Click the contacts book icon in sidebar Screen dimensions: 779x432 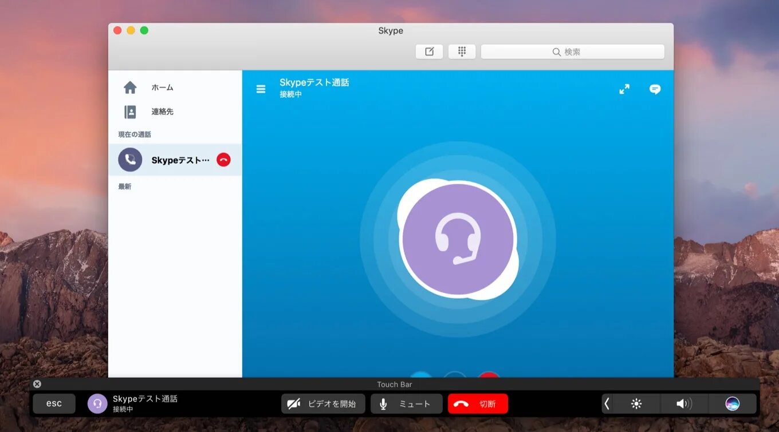[130, 112]
